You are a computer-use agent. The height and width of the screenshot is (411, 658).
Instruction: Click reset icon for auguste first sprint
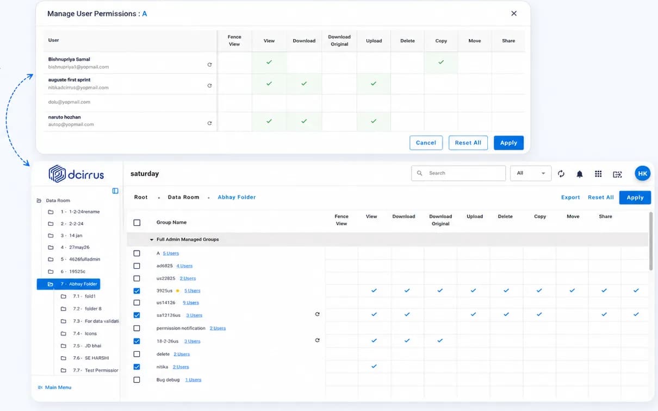tap(210, 85)
